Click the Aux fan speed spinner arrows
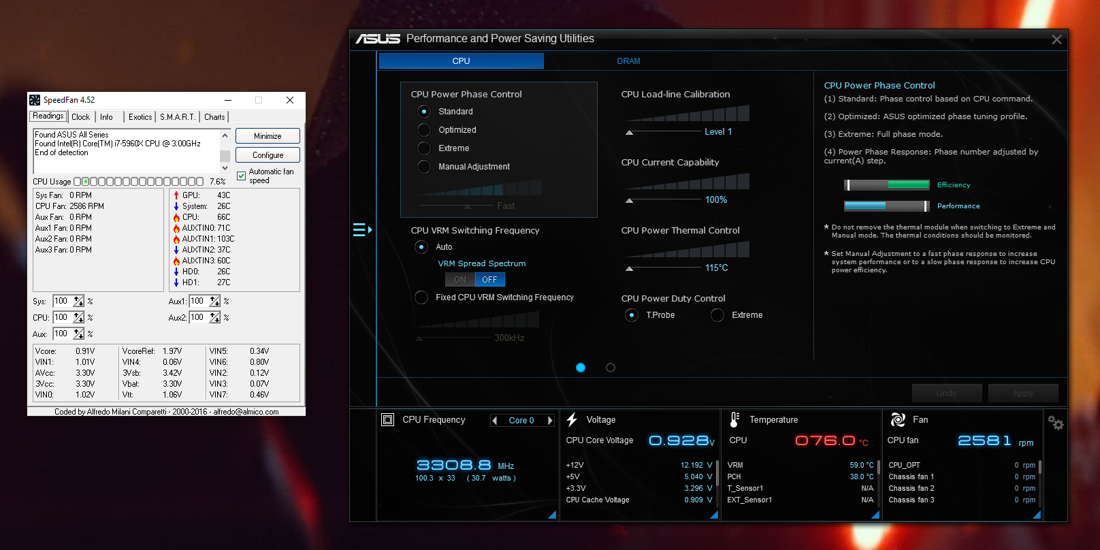Screen dimensions: 1100x550 point(79,334)
